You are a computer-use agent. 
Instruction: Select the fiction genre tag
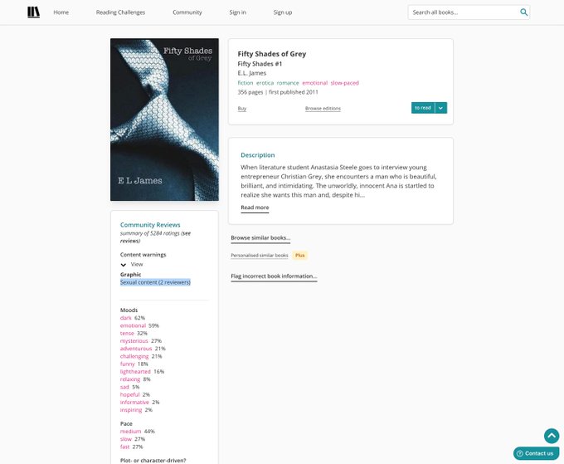(246, 83)
